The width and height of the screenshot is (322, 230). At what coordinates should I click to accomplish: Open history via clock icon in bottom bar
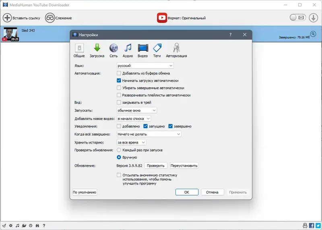(x=31, y=226)
